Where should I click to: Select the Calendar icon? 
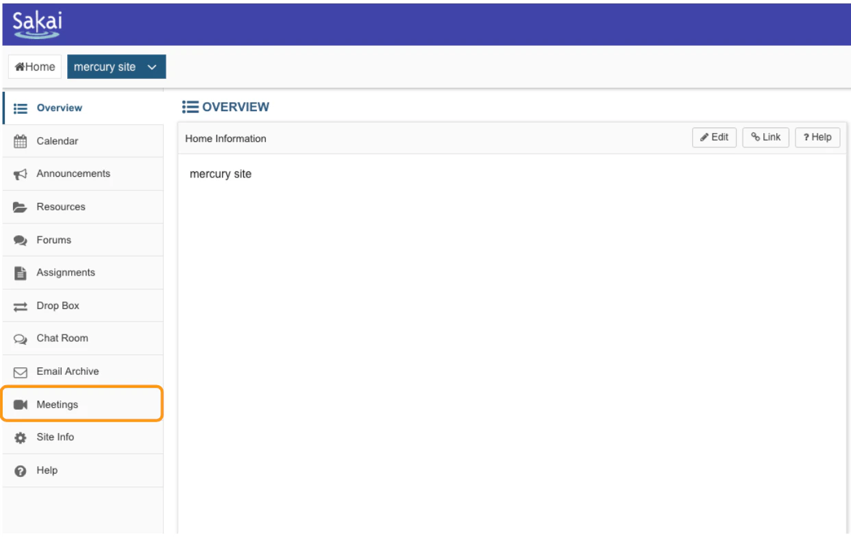pyautogui.click(x=20, y=140)
